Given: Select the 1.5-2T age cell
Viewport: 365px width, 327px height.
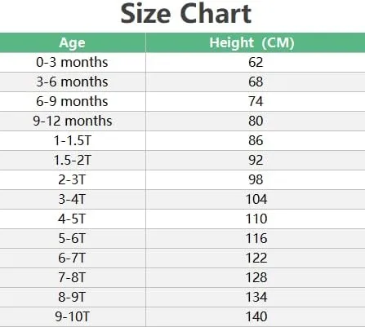Looking at the screenshot, I should click(73, 160).
